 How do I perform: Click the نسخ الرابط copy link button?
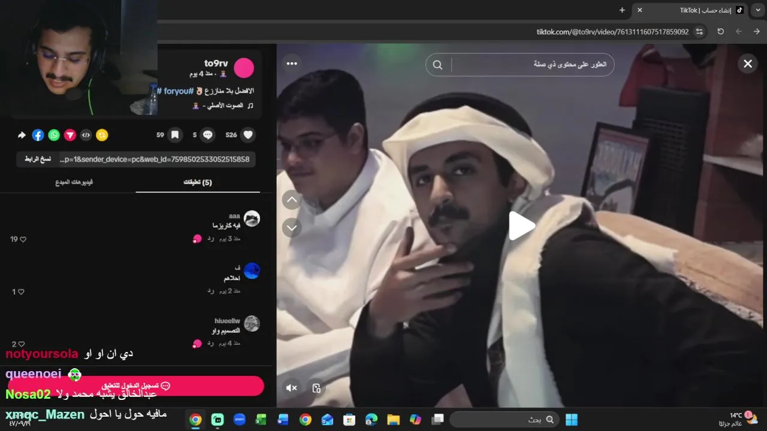click(37, 159)
